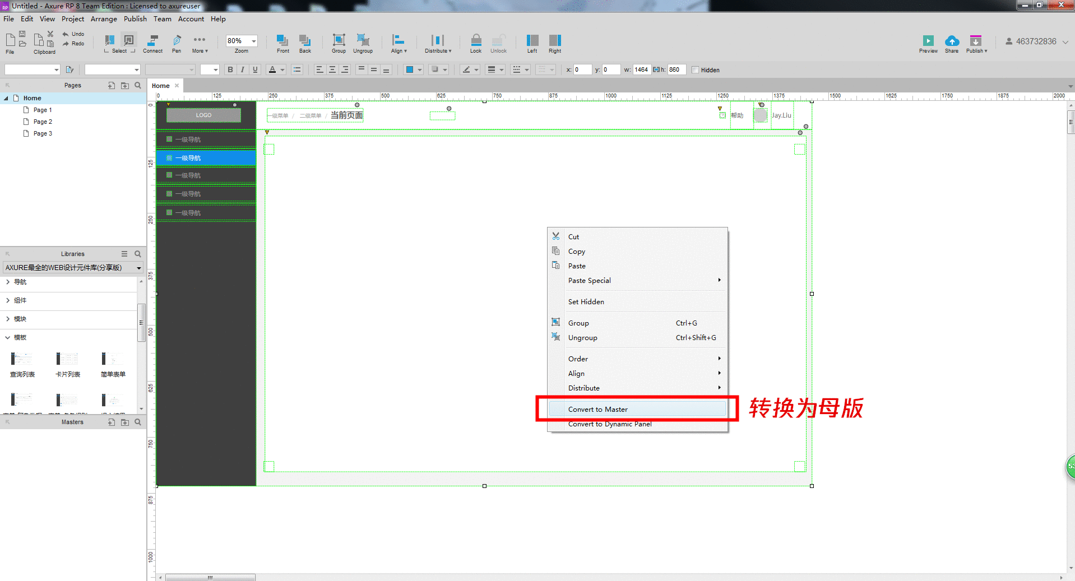Open the line color pencil swatch
This screenshot has width=1075, height=581.
coord(466,70)
